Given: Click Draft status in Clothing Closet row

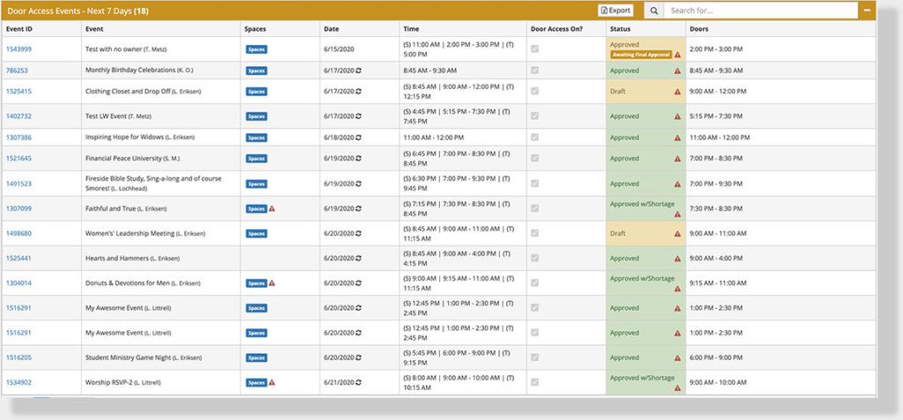Looking at the screenshot, I should tap(618, 92).
